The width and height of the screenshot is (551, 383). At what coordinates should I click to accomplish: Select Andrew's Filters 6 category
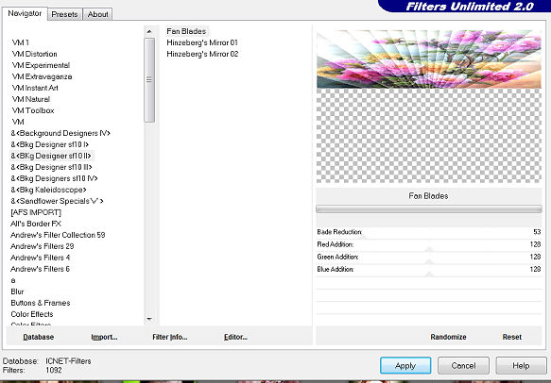[x=40, y=269]
